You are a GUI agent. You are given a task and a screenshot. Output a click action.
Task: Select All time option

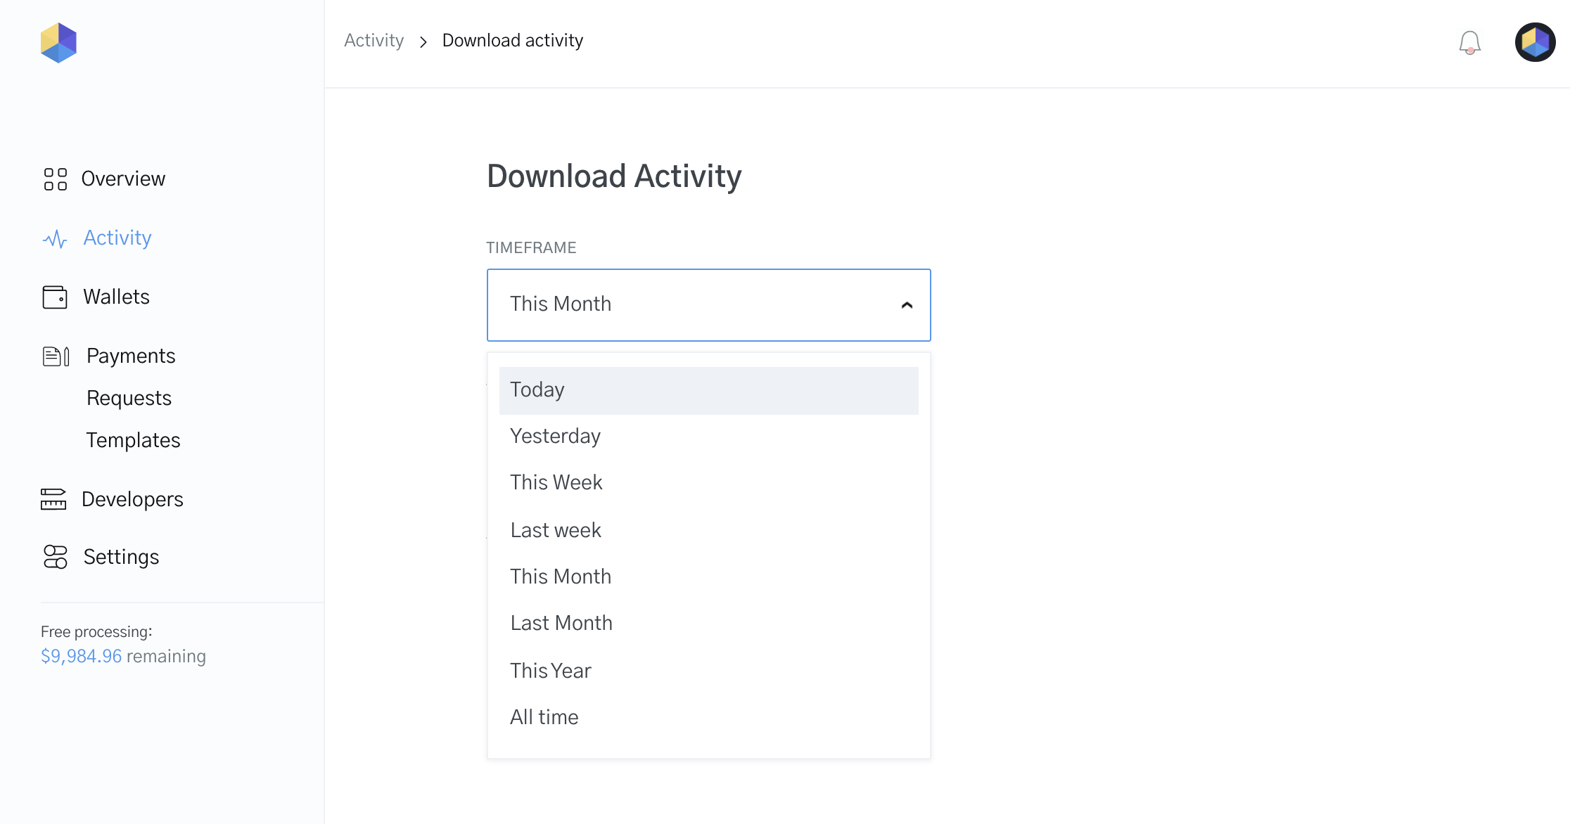[708, 717]
